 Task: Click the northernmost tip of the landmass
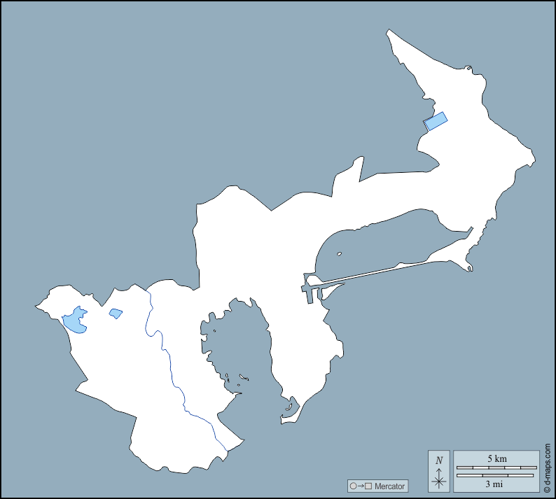click(x=388, y=31)
